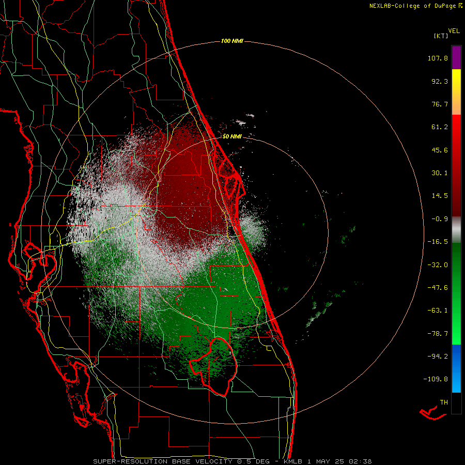Select the 107.8 legend value
Viewport: 465px width, 465px height.
tap(438, 58)
